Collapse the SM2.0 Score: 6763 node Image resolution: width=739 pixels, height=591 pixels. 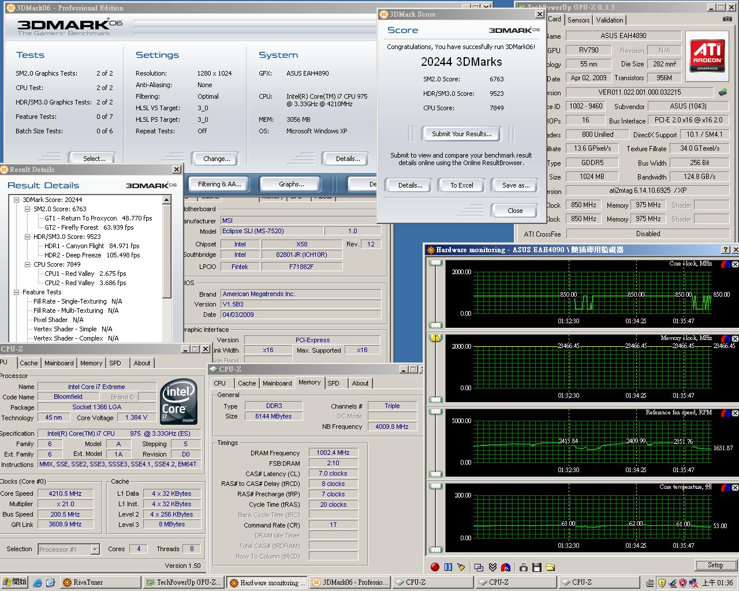(x=27, y=209)
